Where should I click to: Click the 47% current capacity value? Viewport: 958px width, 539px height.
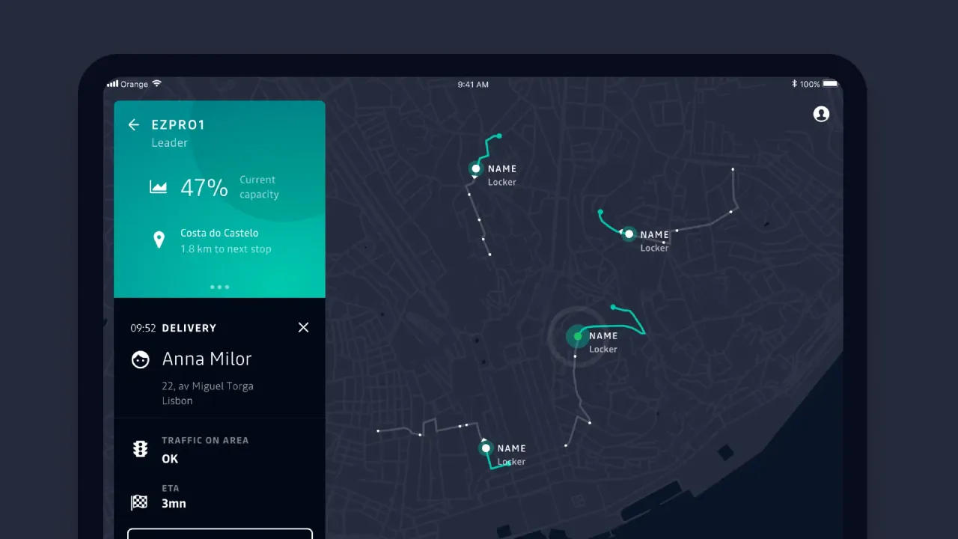tap(204, 187)
